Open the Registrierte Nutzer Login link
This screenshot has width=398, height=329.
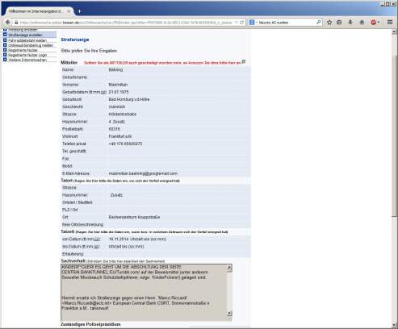point(27,55)
